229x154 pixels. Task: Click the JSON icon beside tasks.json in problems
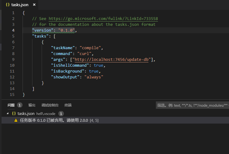coord(14,113)
